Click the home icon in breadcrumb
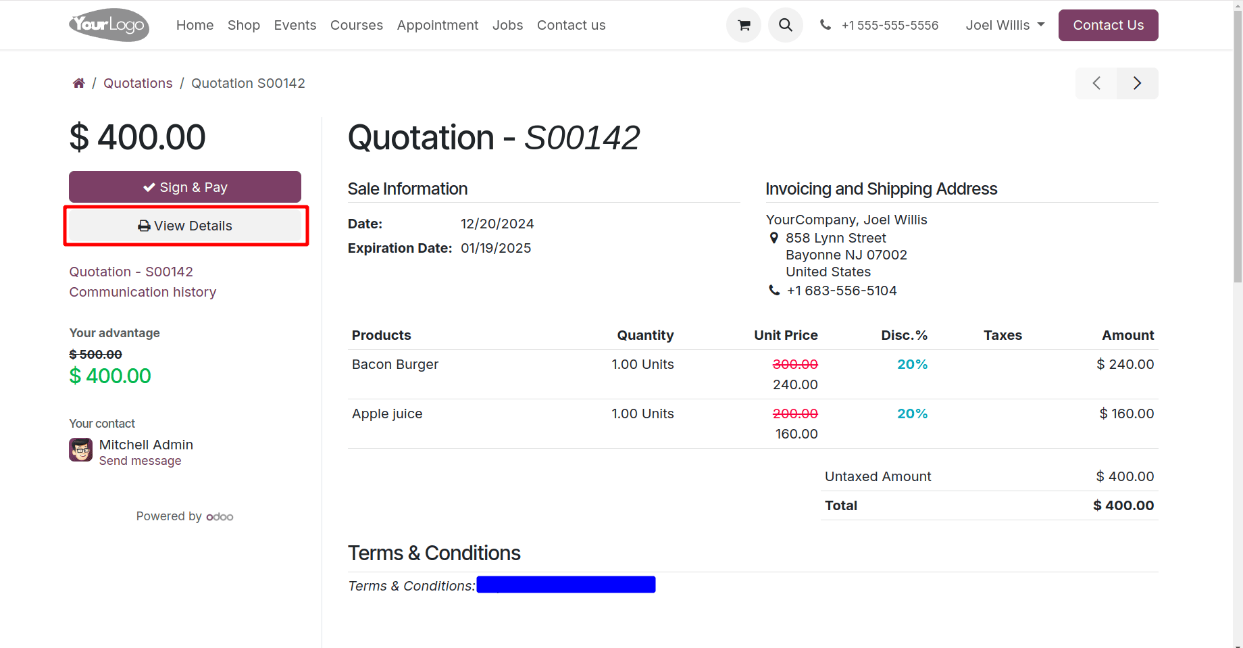The height and width of the screenshot is (648, 1243). tap(79, 83)
